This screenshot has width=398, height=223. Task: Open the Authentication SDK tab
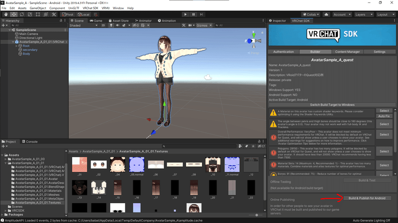pos(284,52)
